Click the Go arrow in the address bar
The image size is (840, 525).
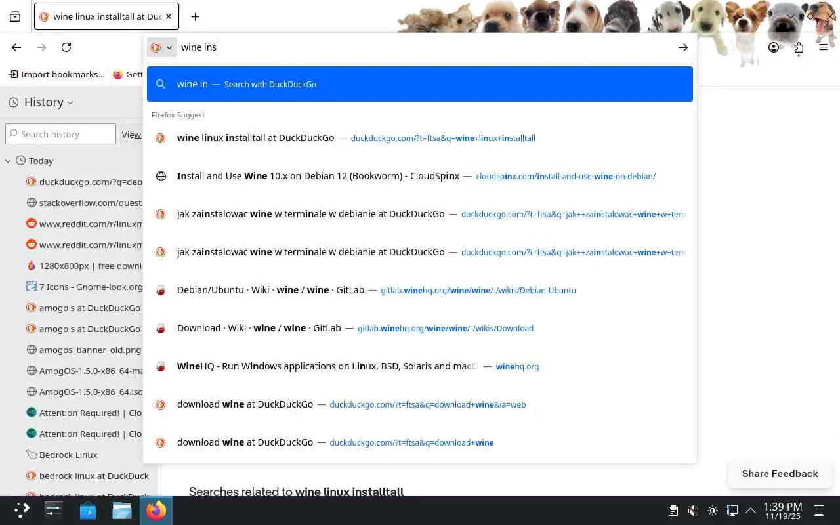(683, 47)
